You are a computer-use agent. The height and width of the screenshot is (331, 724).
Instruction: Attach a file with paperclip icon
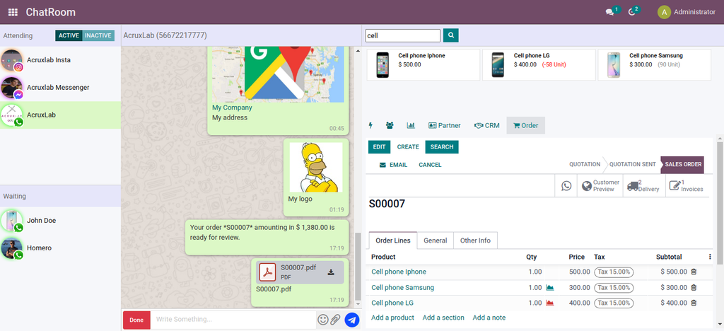(334, 320)
